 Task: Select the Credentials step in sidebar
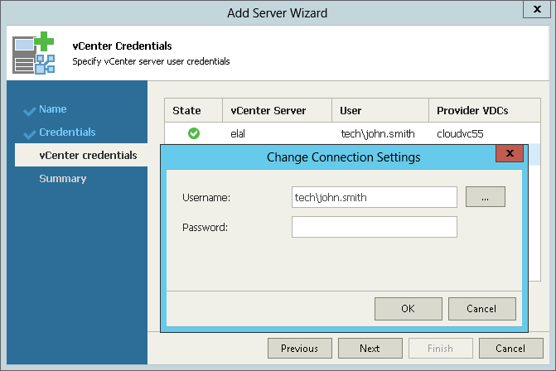point(67,132)
